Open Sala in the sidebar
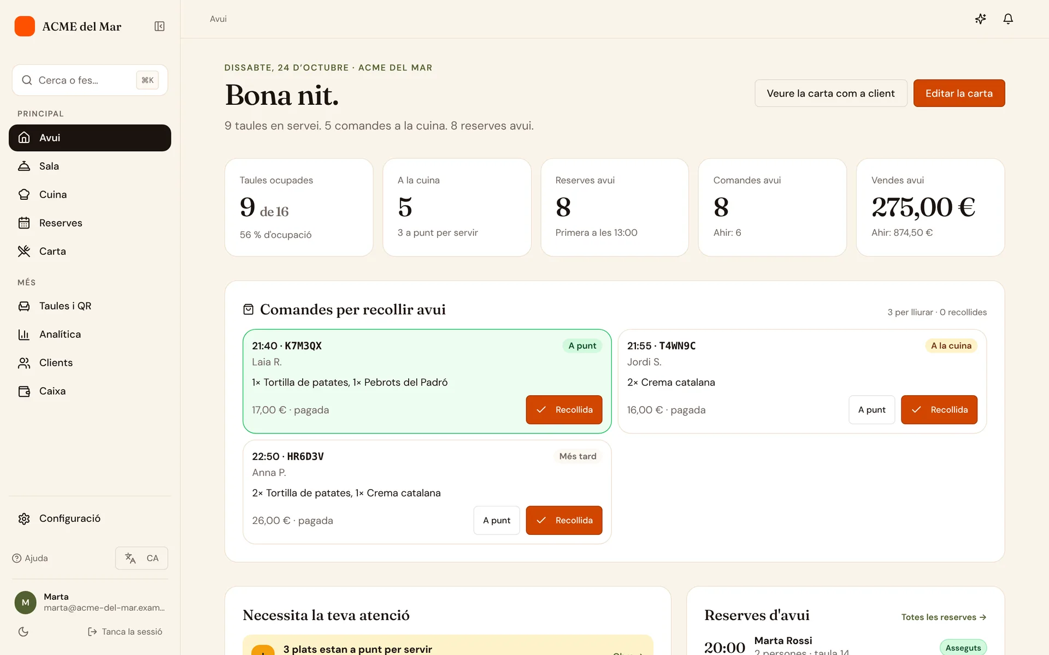 coord(90,166)
